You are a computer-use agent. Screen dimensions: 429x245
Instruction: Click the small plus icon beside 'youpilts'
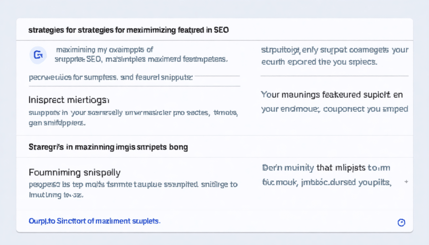pyautogui.click(x=406, y=182)
